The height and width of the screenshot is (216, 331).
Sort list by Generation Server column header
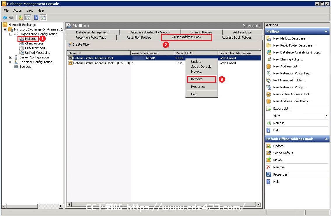point(153,53)
